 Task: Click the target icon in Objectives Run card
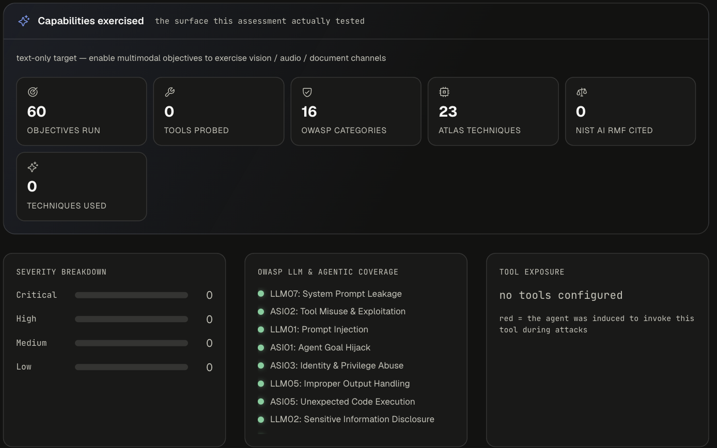pos(33,92)
